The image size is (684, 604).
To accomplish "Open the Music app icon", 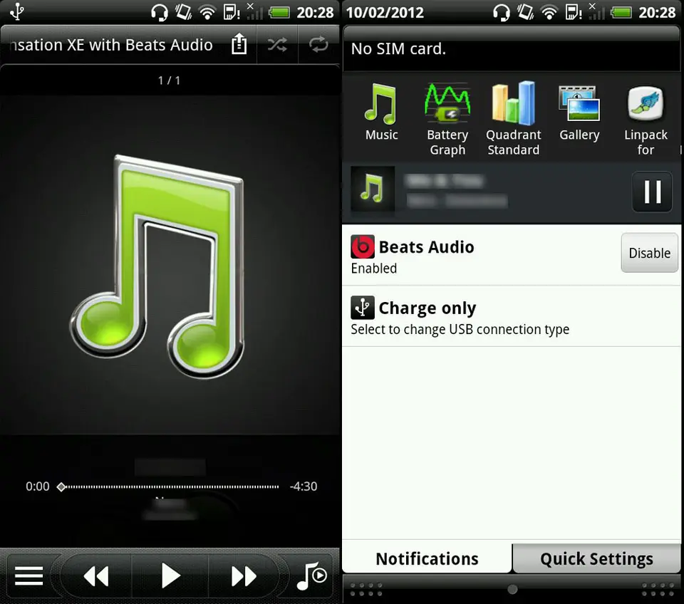I will pyautogui.click(x=381, y=113).
